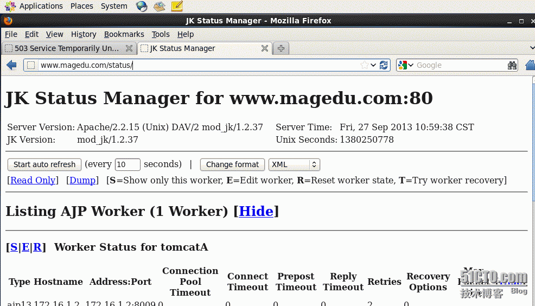Open the XML format dropdown

pyautogui.click(x=294, y=164)
